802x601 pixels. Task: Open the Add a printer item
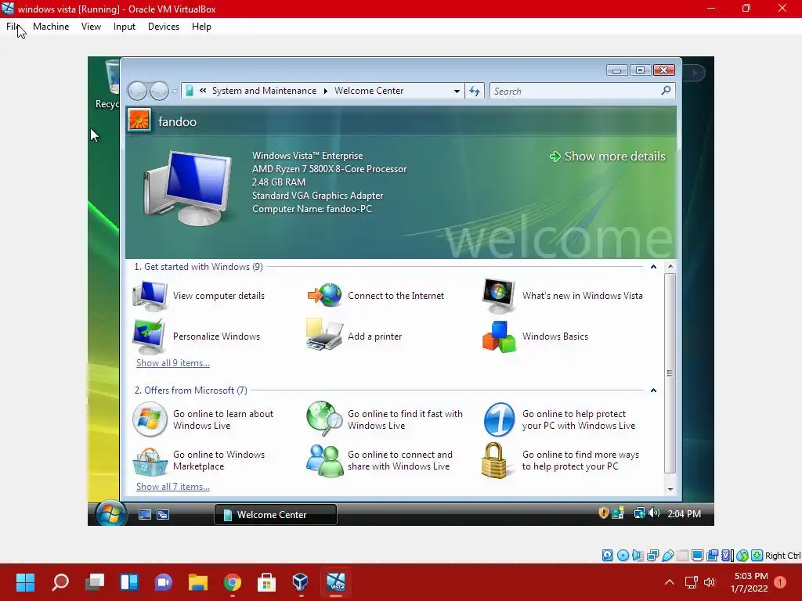[354, 336]
